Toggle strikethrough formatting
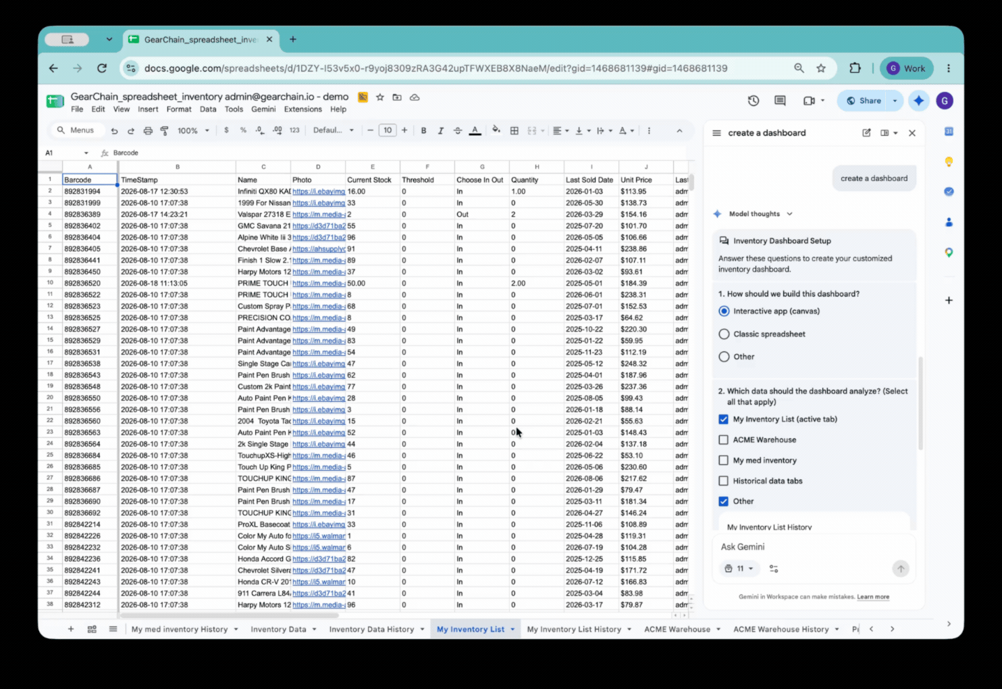 pos(458,130)
